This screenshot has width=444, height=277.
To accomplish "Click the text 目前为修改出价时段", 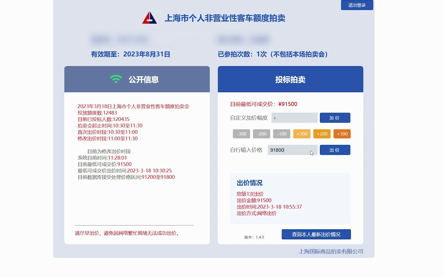I will click(x=109, y=151).
